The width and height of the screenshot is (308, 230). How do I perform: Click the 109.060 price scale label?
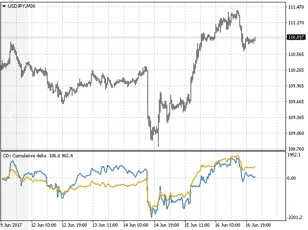pyautogui.click(x=295, y=133)
